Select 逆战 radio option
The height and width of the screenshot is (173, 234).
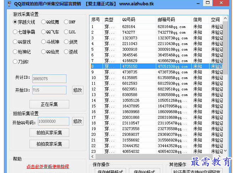[x=71, y=52]
